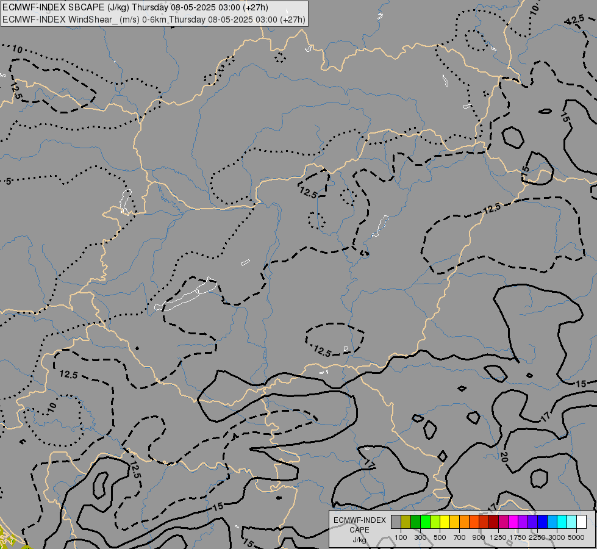Click the legend tick label 3000
The height and width of the screenshot is (549, 597).
pos(557,537)
